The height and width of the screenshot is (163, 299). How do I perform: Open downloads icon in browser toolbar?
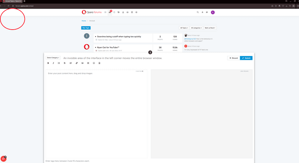point(286,6)
